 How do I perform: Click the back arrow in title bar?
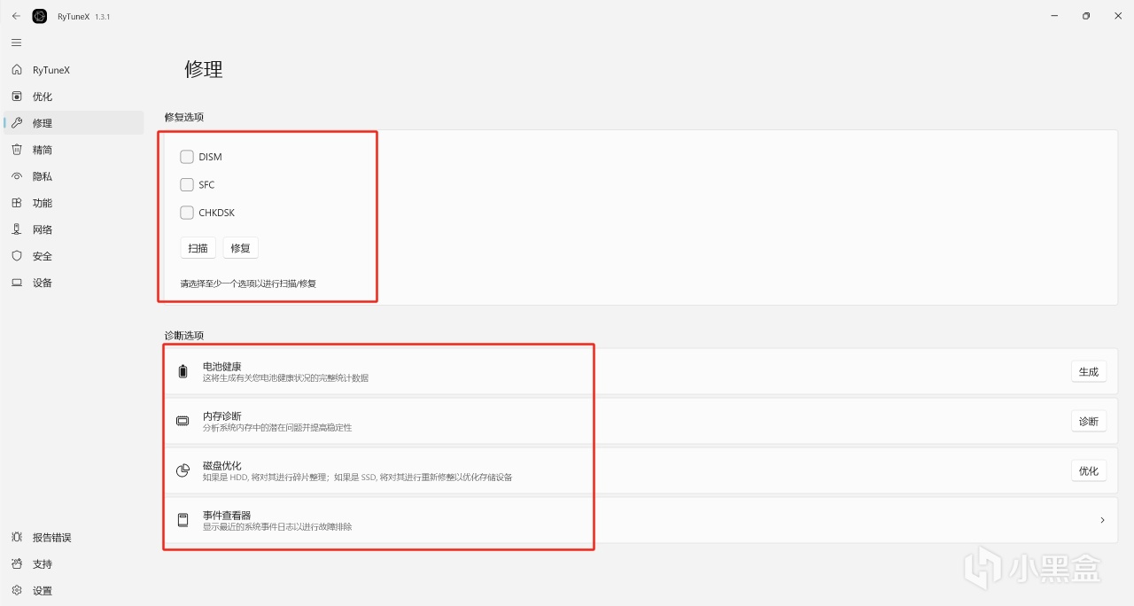pos(16,16)
